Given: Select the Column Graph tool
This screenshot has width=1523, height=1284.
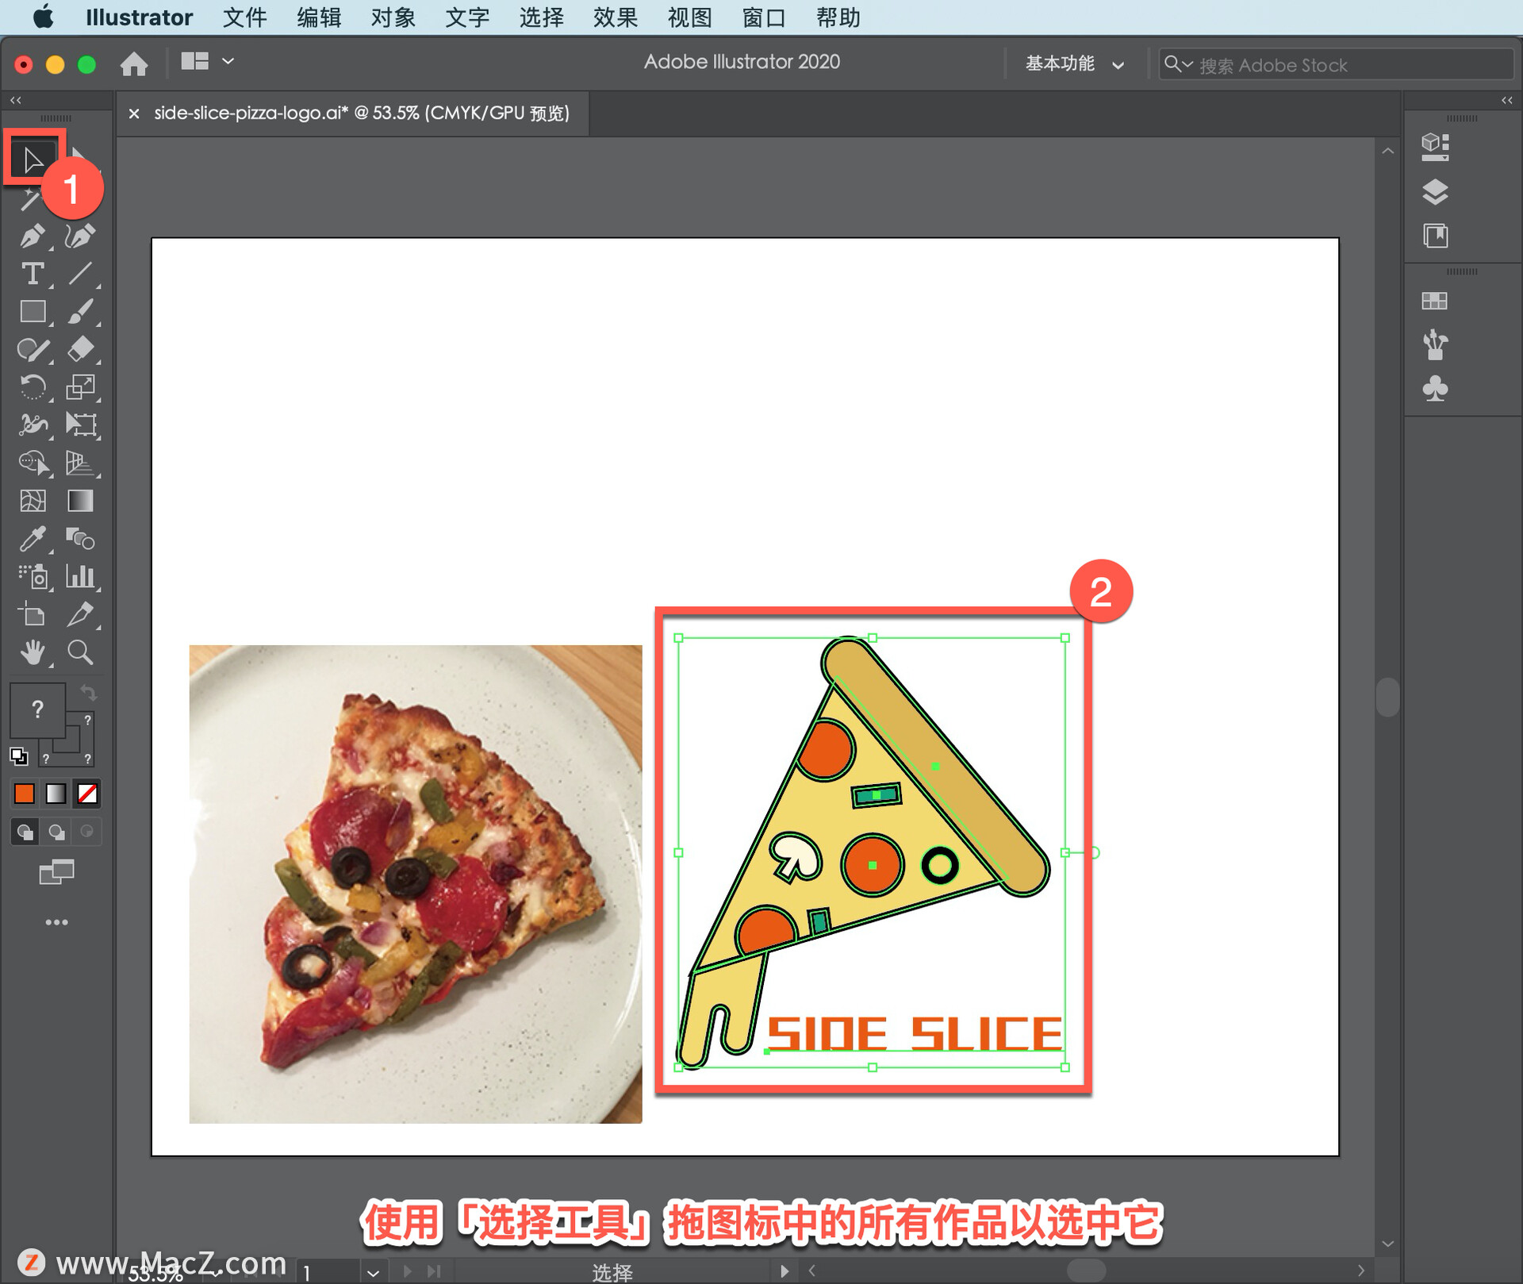Looking at the screenshot, I should pos(80,576).
